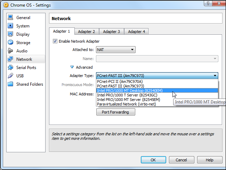Open the System settings category
226x170 pixels.
[26, 26]
